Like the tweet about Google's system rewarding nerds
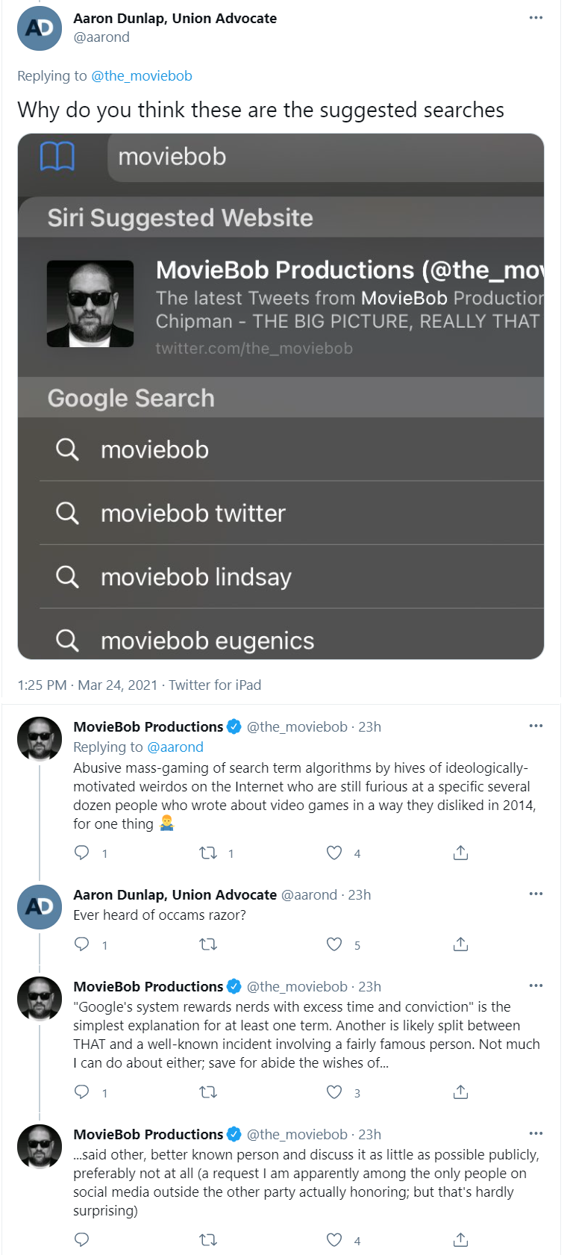The image size is (570, 1255). coord(334,1092)
